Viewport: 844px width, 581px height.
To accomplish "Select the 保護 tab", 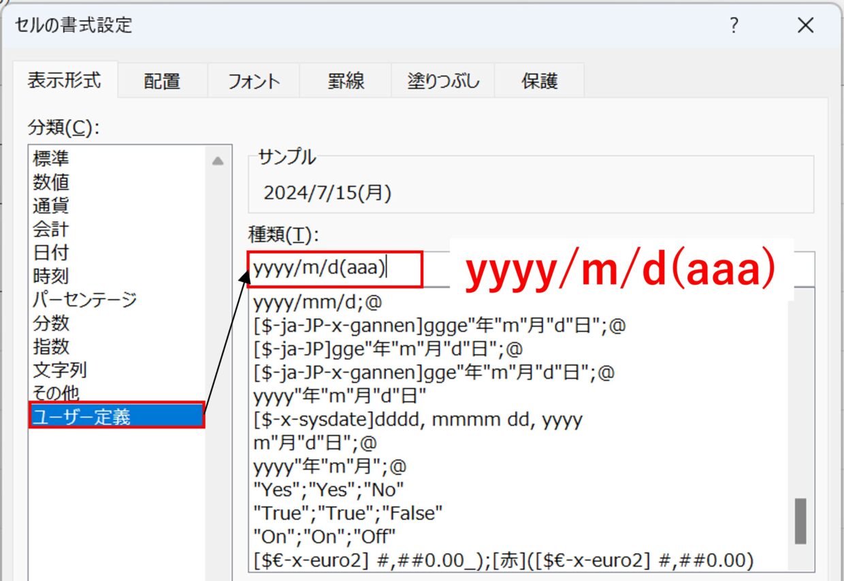I will tap(540, 82).
